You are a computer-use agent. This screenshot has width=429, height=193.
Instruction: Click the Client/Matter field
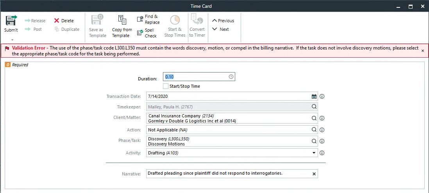point(232,118)
